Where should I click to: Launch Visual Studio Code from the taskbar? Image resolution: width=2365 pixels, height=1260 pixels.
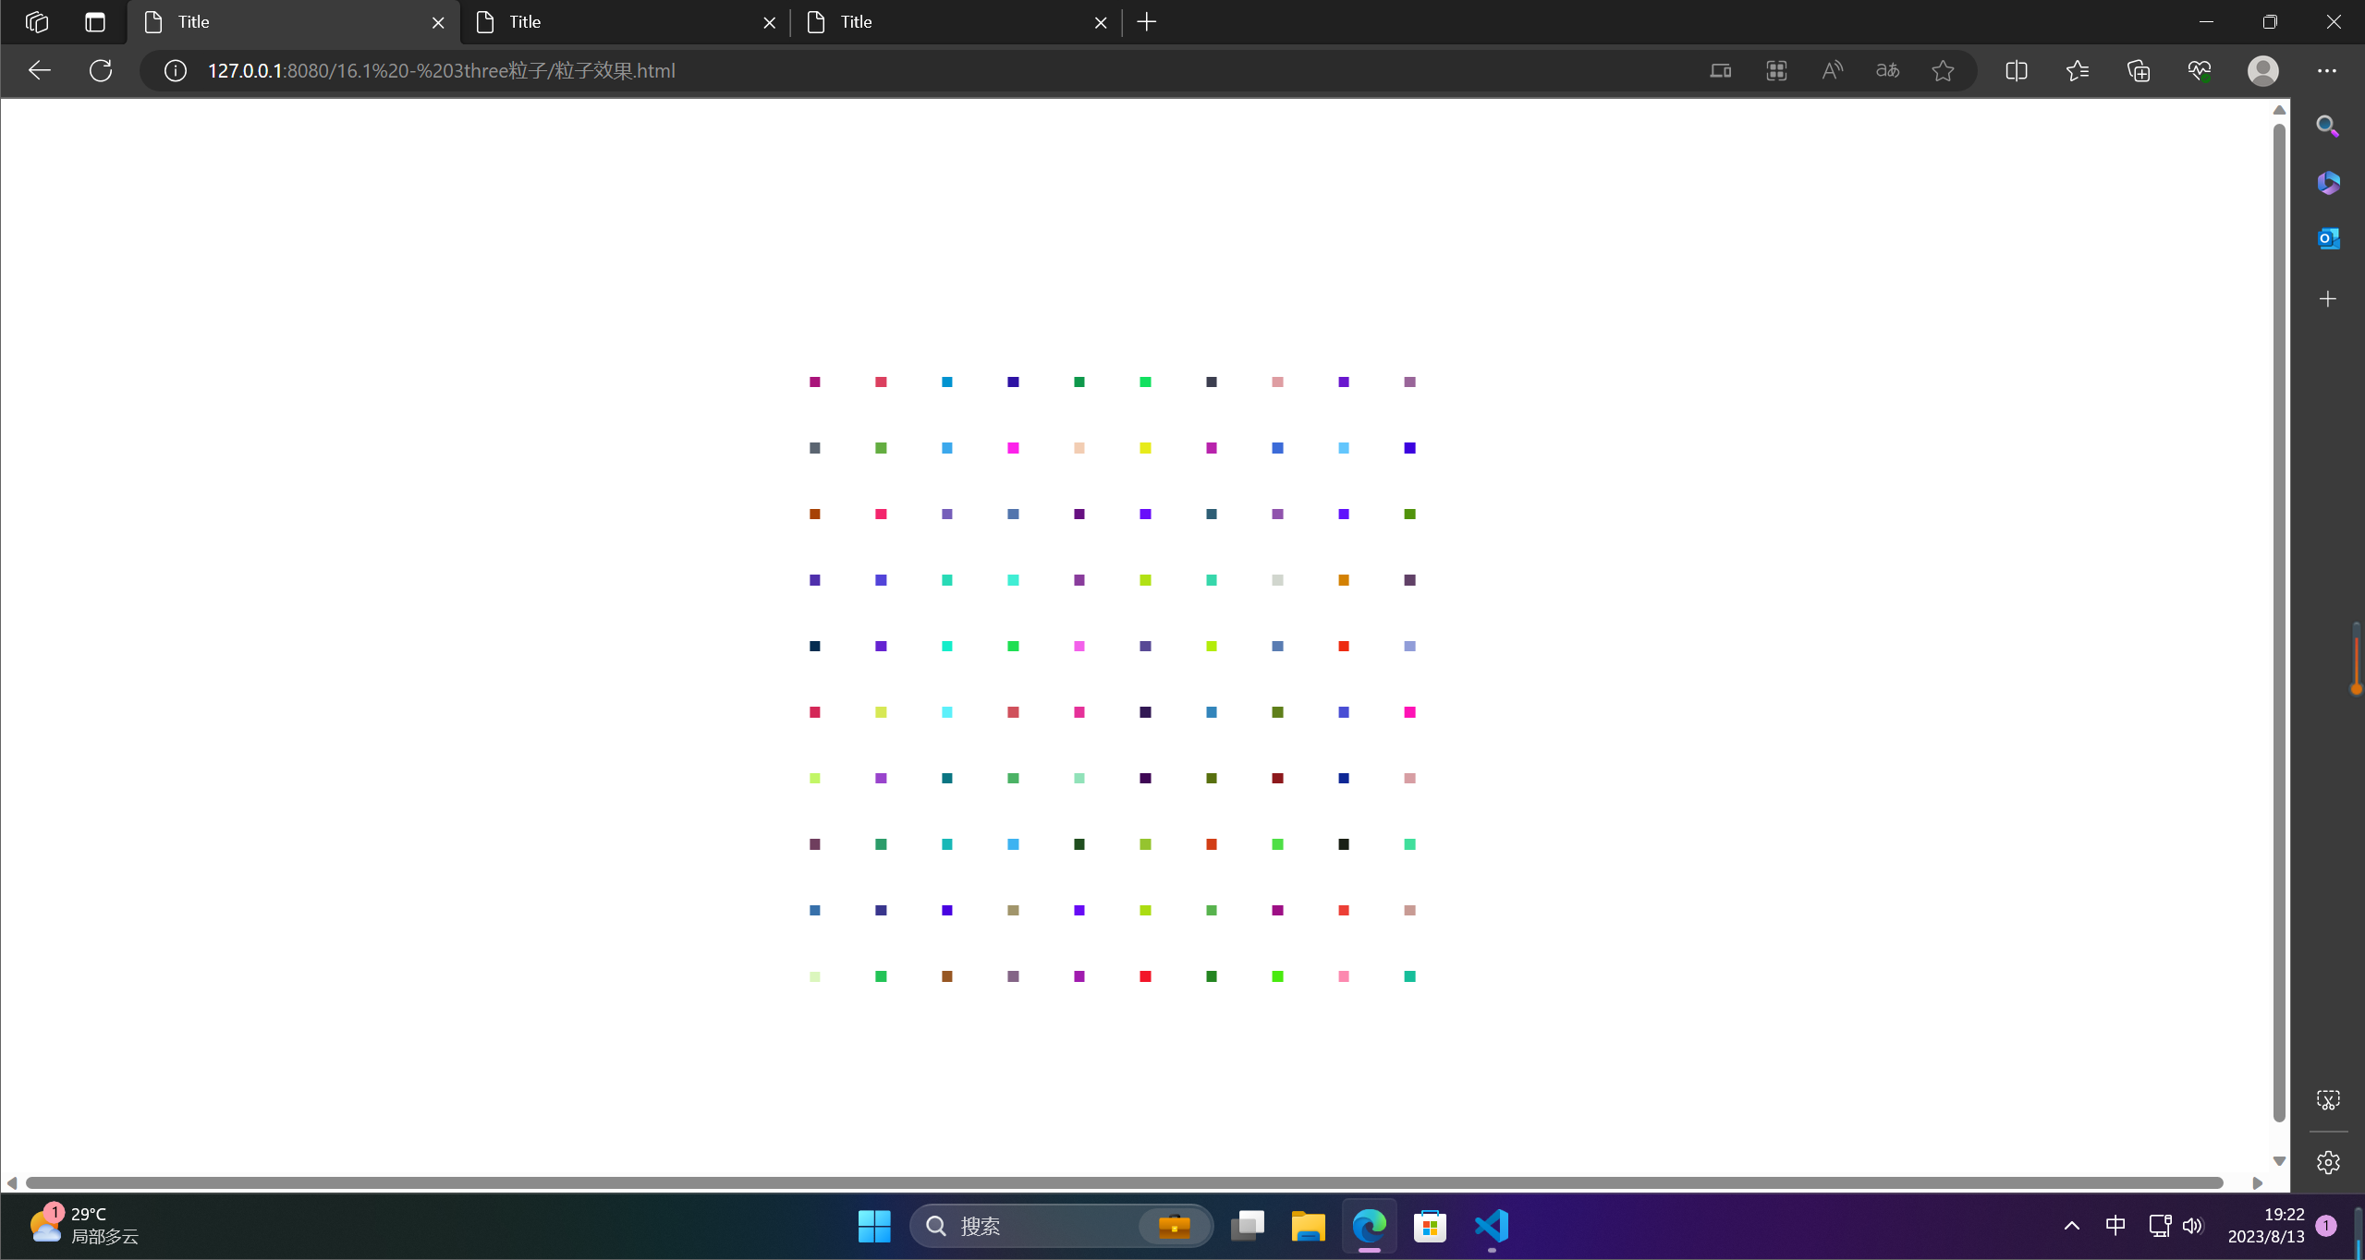[1489, 1226]
